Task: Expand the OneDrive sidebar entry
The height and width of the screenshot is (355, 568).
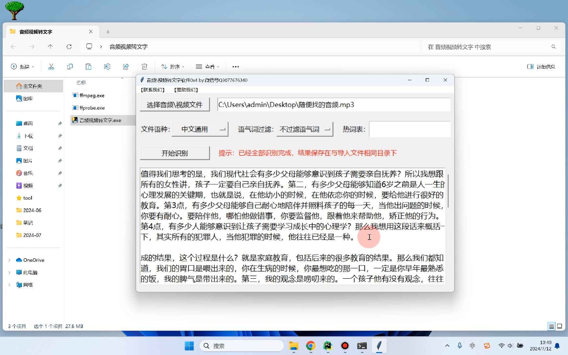Action: click(9, 260)
